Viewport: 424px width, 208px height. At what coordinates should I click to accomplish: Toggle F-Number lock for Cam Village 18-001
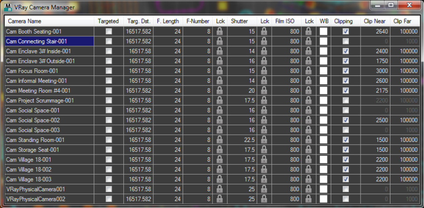(x=219, y=160)
